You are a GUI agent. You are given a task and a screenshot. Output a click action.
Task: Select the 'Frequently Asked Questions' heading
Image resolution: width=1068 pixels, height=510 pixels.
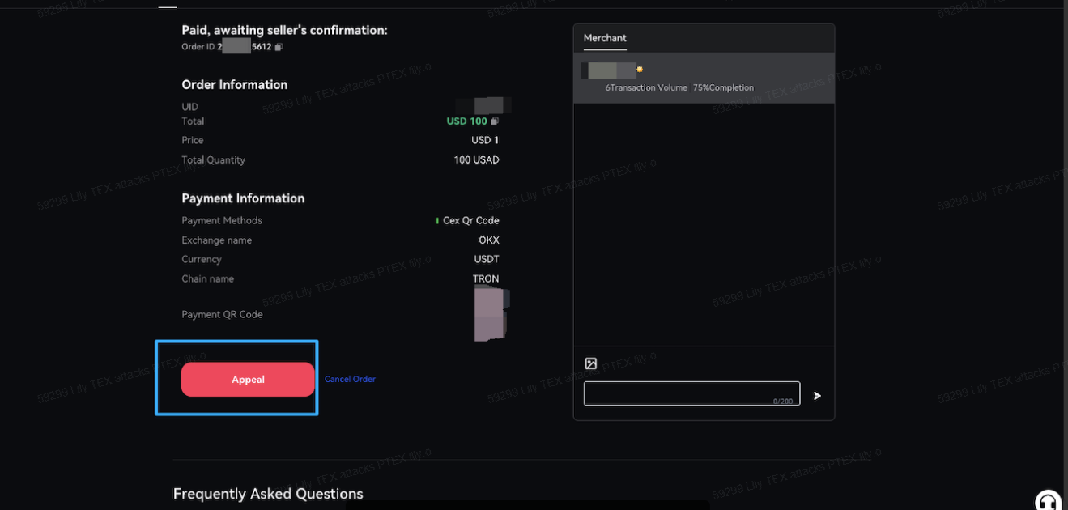coord(268,494)
